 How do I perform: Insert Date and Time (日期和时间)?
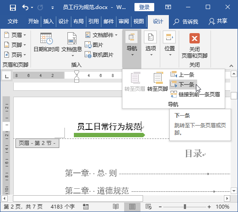[46, 43]
